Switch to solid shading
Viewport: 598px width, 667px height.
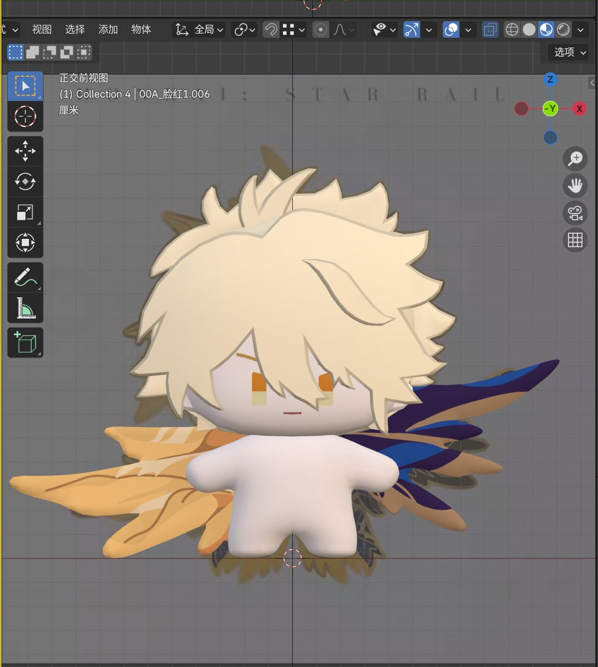pyautogui.click(x=529, y=29)
